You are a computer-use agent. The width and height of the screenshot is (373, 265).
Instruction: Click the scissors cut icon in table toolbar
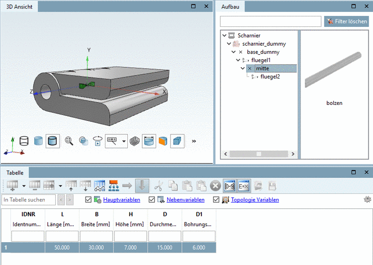(x=159, y=185)
